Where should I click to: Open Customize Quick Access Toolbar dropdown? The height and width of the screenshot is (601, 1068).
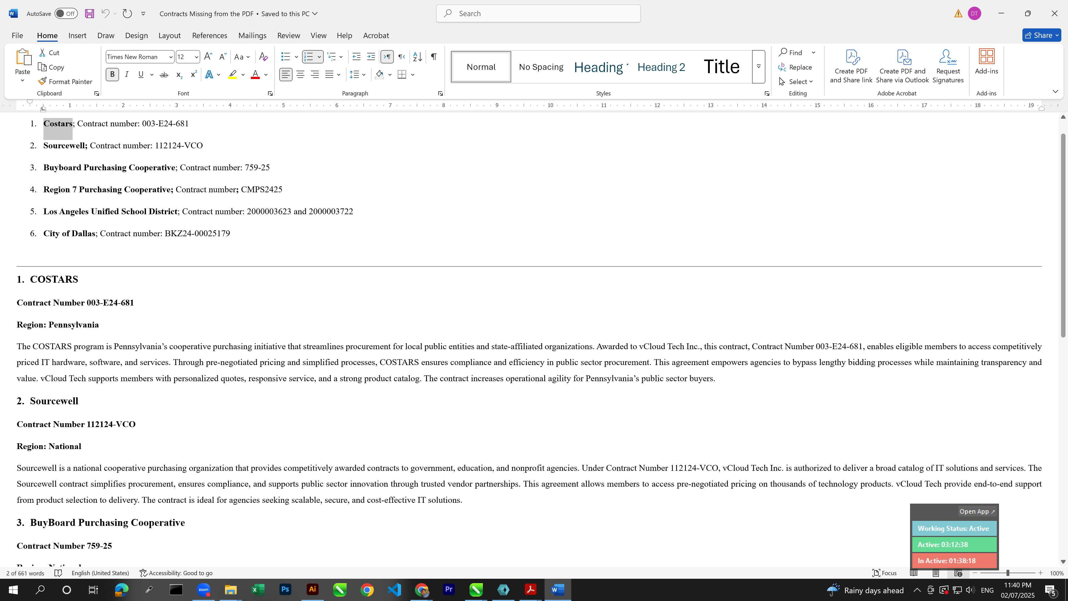point(143,14)
